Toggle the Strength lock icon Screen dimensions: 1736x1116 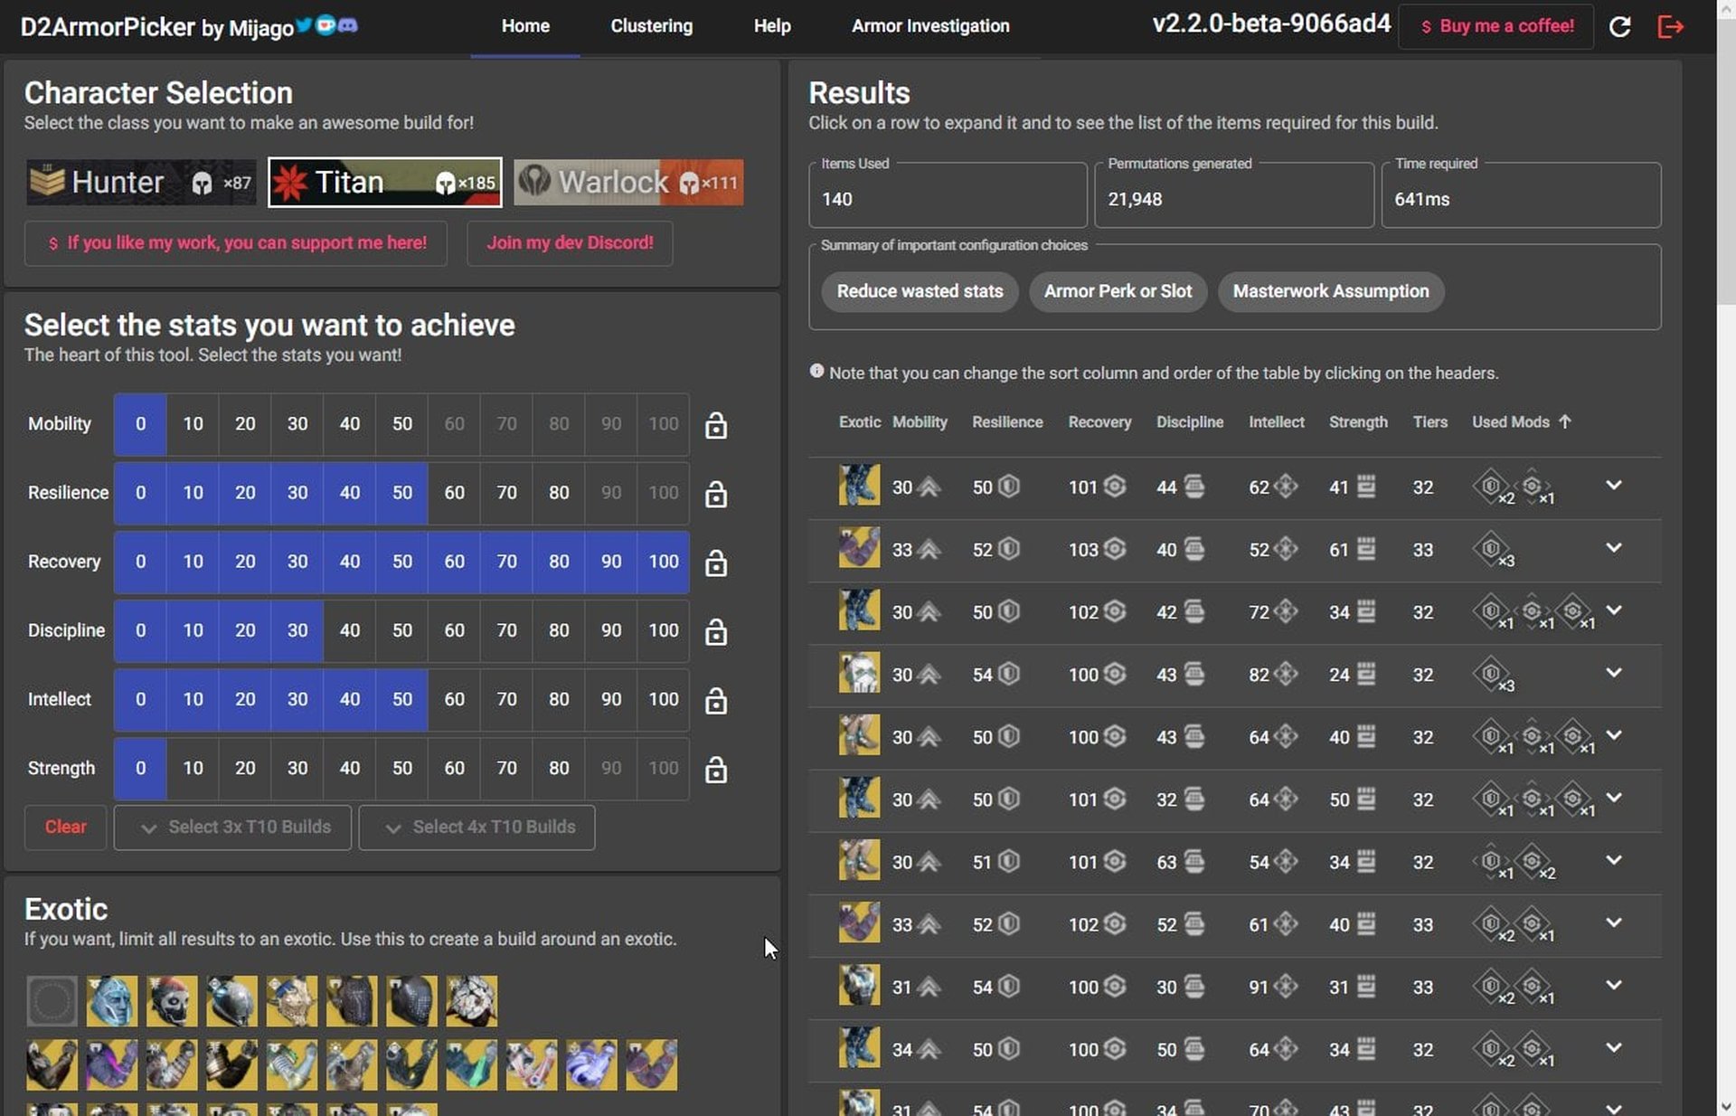click(716, 770)
